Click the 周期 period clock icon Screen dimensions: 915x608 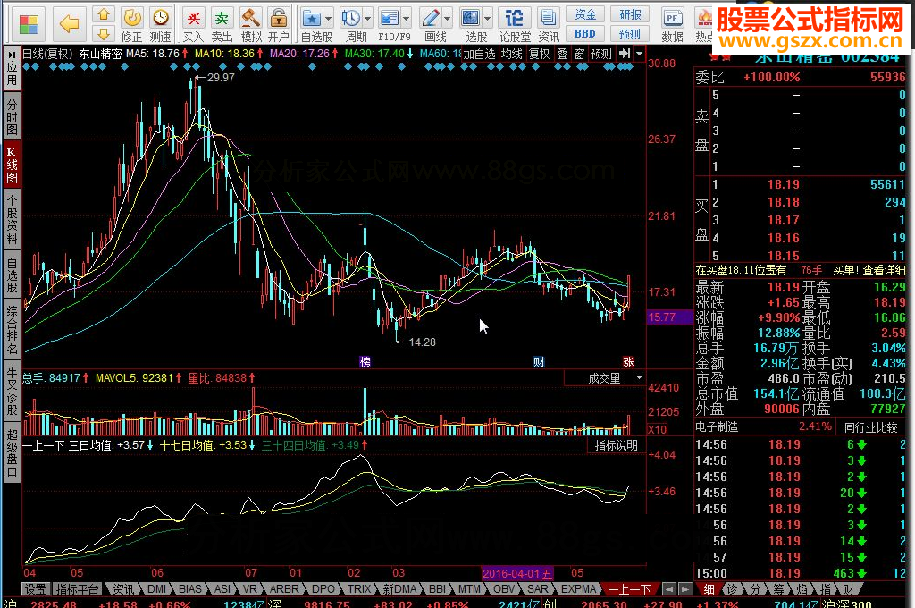point(351,19)
